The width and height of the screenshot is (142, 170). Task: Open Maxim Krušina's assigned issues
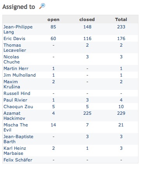coord(12,84)
